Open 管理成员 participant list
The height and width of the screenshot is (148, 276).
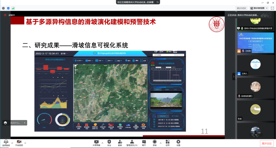coord(132,142)
